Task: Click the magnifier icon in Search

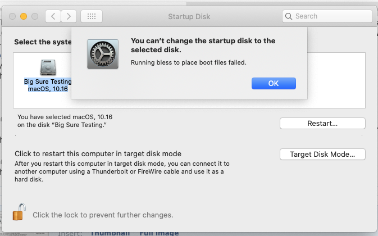Action: pyautogui.click(x=288, y=16)
